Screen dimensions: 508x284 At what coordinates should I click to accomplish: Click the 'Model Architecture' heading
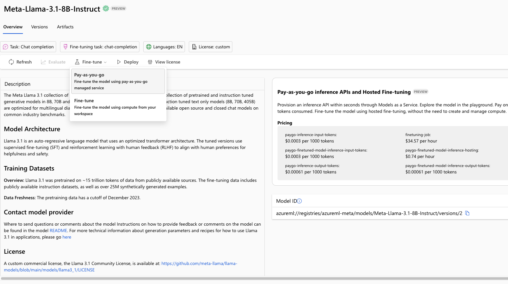coord(32,129)
